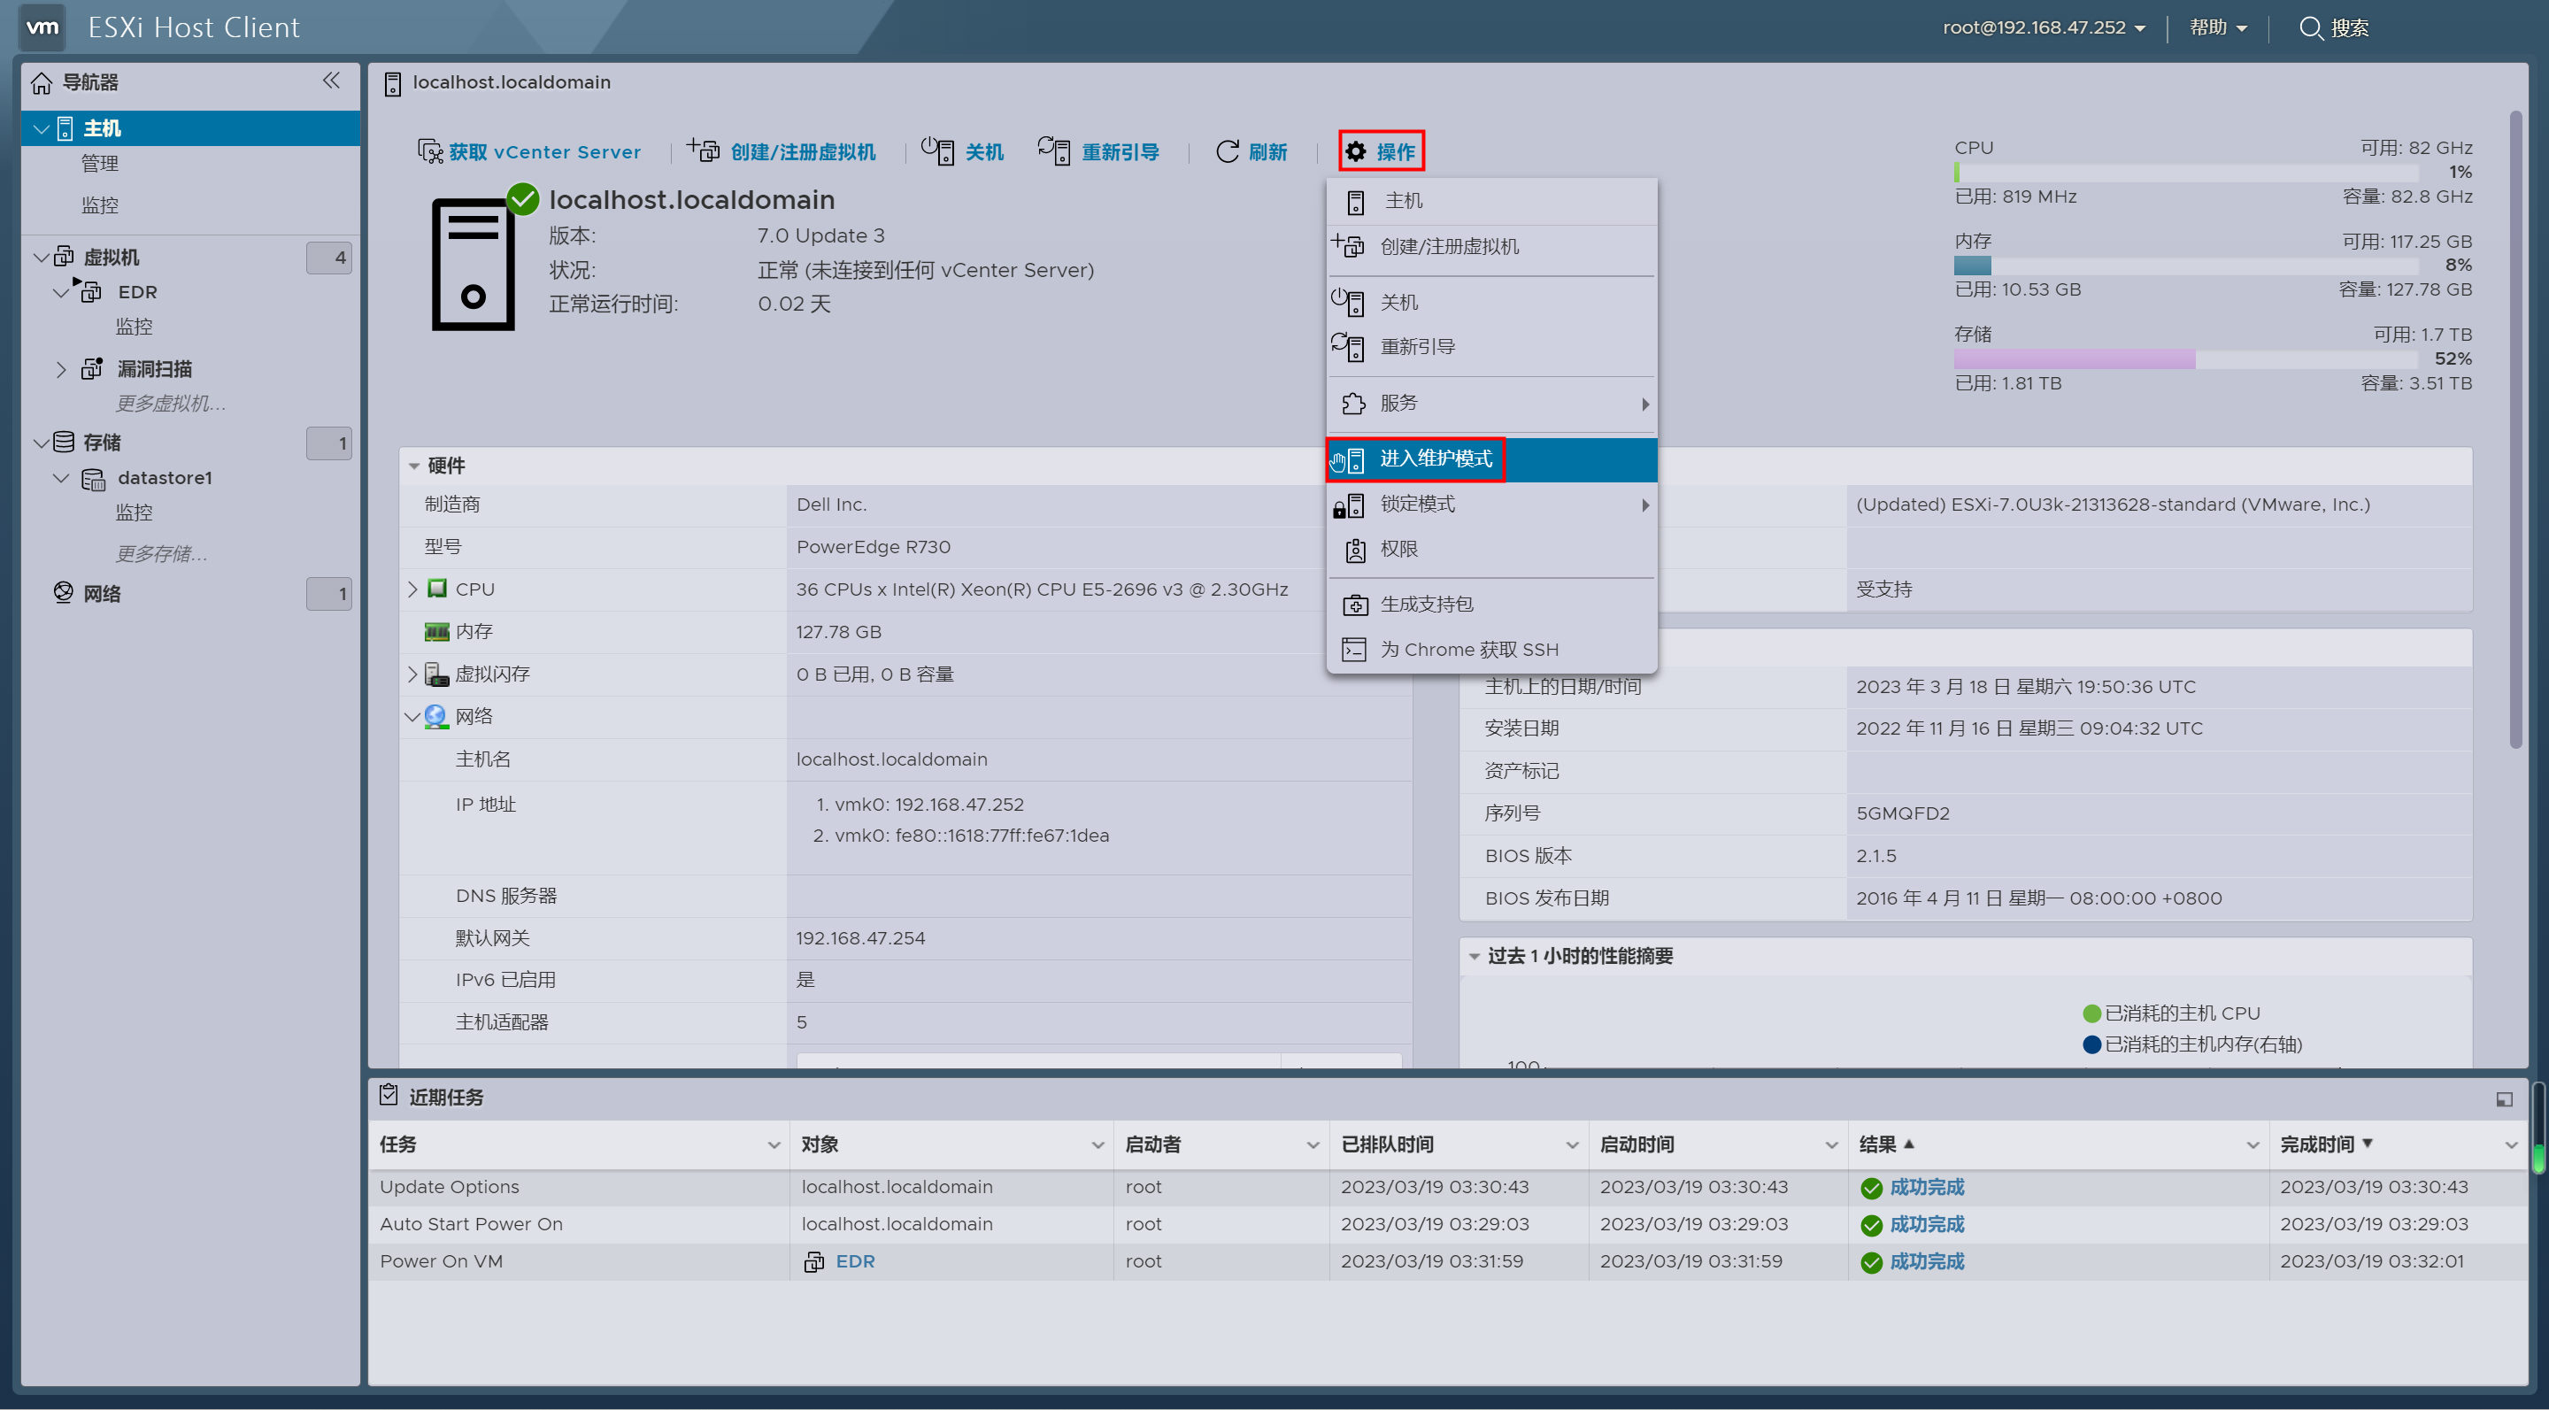Click the large host server icon

[x=473, y=264]
